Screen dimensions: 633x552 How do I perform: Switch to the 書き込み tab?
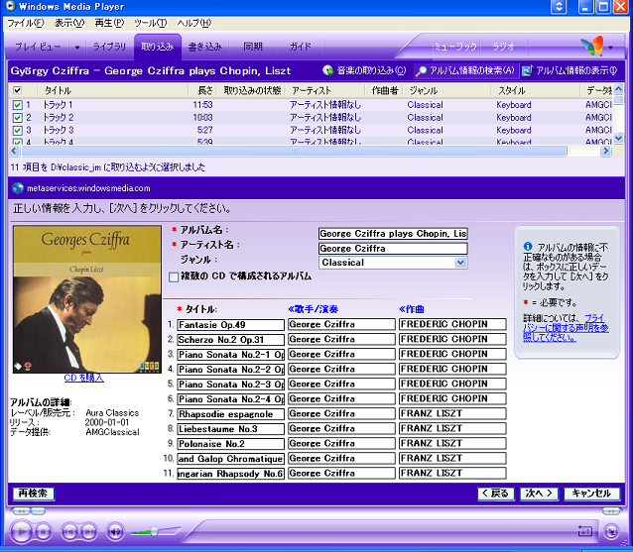(205, 47)
